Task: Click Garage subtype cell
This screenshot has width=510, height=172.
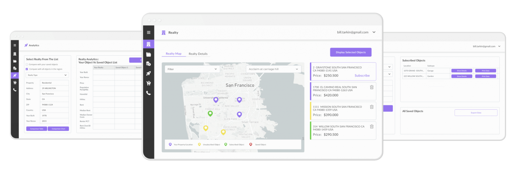Action: click(x=438, y=71)
